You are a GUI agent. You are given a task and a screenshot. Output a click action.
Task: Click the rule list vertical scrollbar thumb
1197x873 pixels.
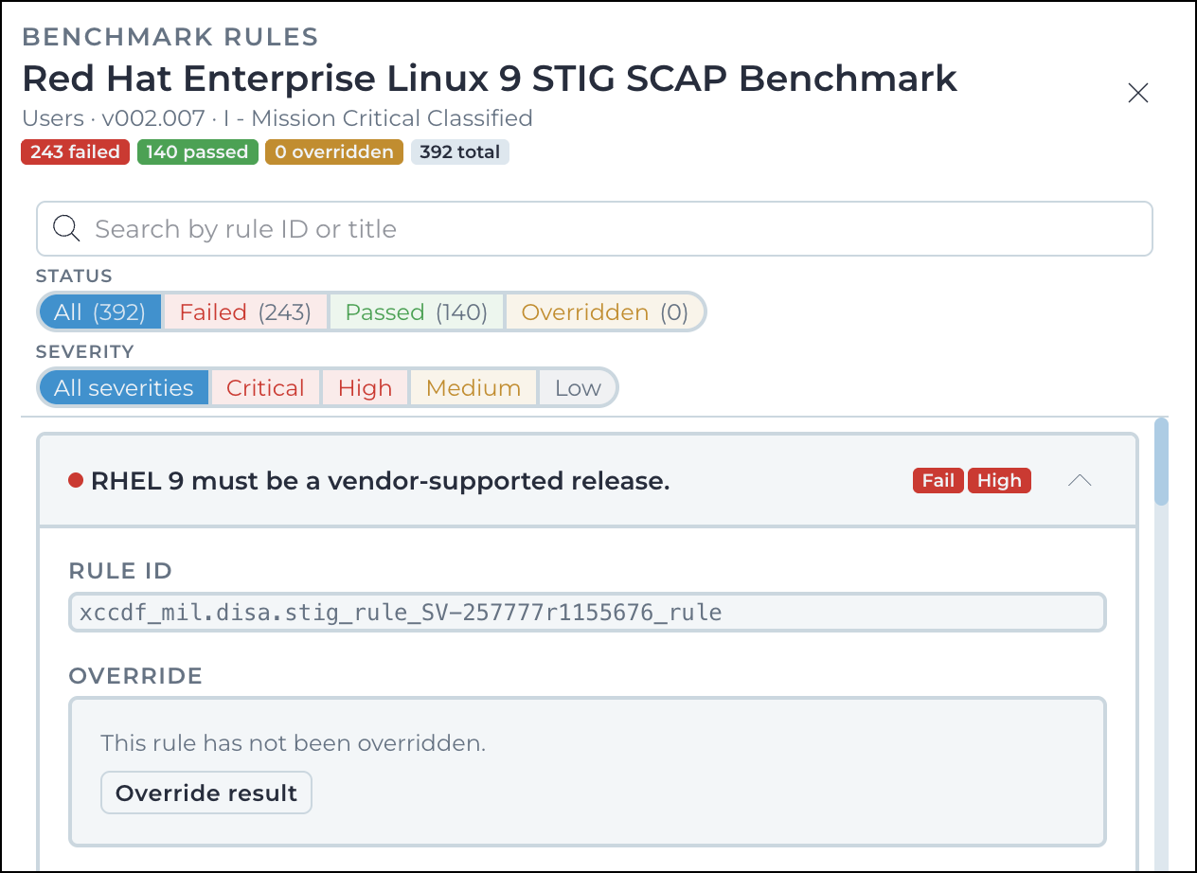click(1161, 461)
